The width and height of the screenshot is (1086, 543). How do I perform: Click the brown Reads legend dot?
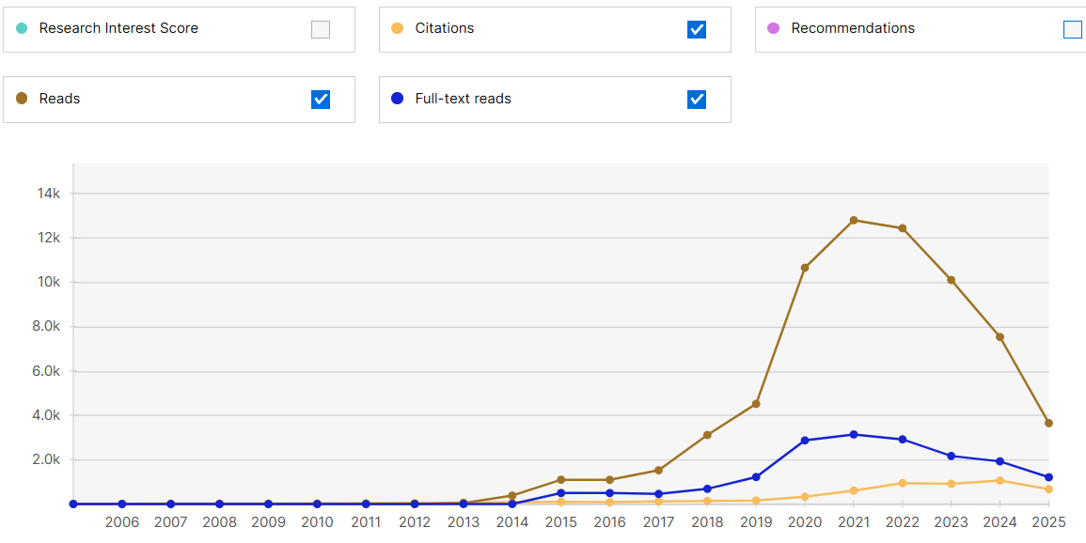(x=22, y=99)
